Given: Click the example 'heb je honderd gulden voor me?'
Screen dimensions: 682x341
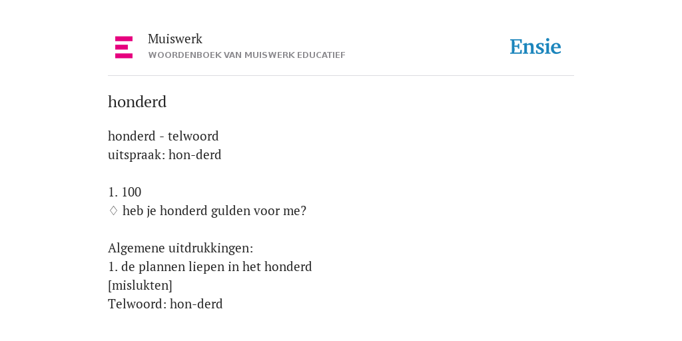Looking at the screenshot, I should 214,211.
